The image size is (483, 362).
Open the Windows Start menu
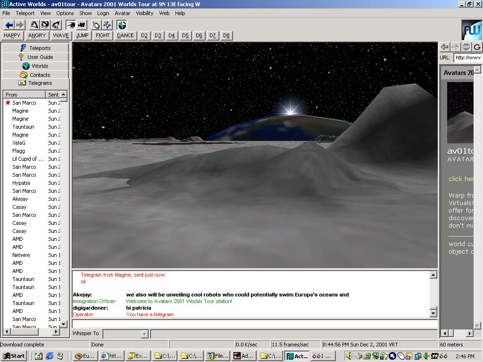point(14,356)
